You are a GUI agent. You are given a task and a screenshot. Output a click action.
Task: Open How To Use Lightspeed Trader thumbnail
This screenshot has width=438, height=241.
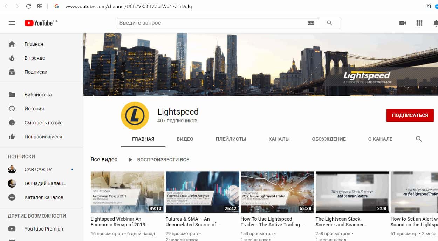coord(278,192)
